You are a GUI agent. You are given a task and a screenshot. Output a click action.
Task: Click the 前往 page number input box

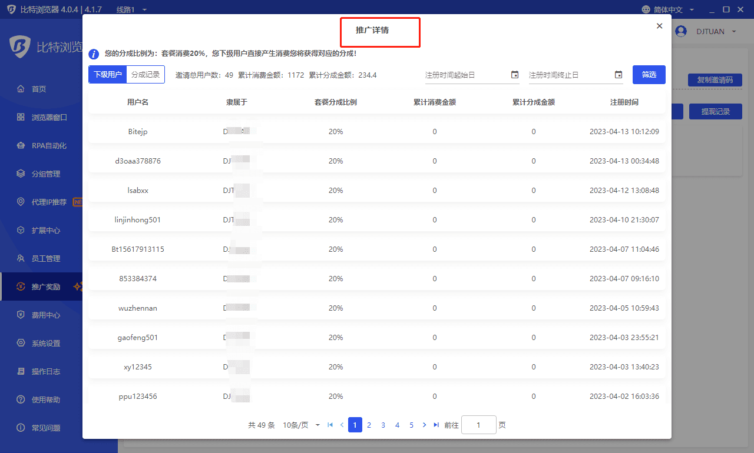click(478, 425)
